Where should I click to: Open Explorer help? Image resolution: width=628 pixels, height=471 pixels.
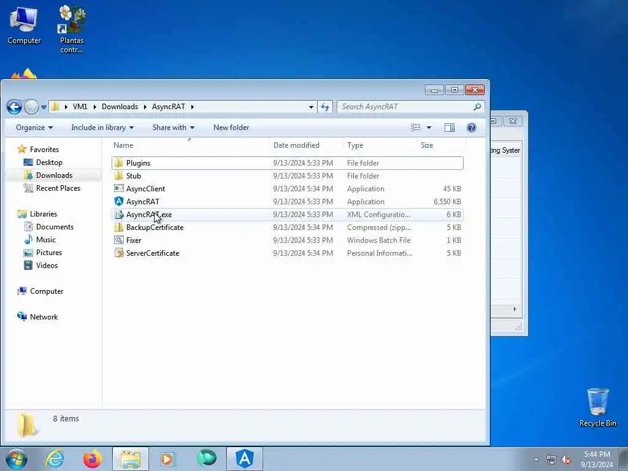pyautogui.click(x=472, y=128)
